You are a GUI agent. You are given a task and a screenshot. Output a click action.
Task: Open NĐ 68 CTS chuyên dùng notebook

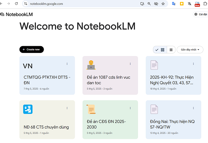click(46, 127)
